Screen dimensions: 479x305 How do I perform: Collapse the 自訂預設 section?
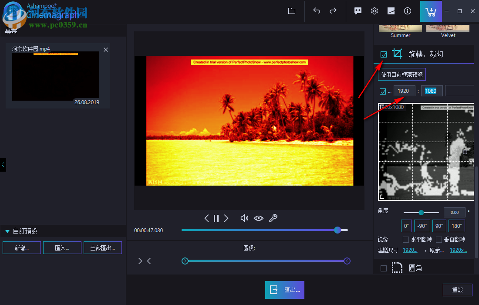(x=7, y=231)
